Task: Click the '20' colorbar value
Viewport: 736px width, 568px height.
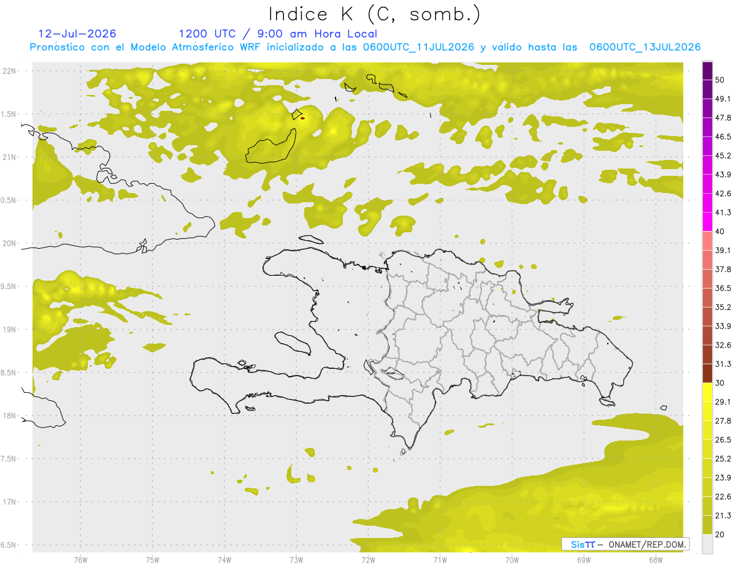Action: pyautogui.click(x=719, y=534)
